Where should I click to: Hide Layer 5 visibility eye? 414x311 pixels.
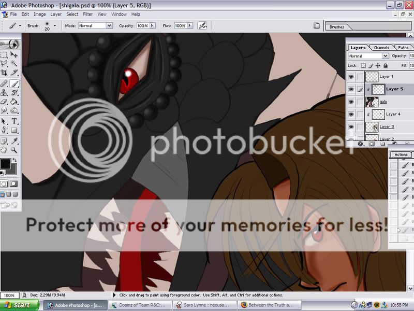point(351,89)
